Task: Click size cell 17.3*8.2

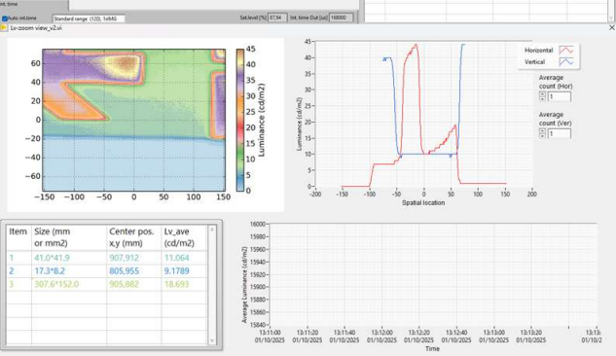Action: [x=69, y=271]
